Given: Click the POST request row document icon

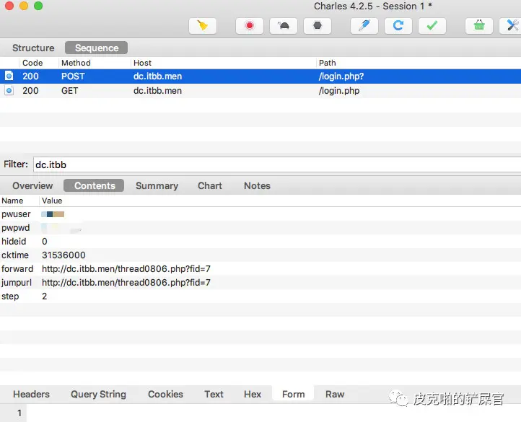Looking at the screenshot, I should coord(9,76).
